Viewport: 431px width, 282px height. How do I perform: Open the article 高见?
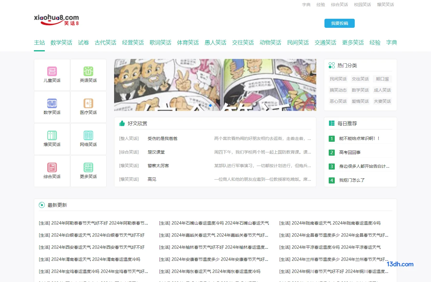(152, 179)
